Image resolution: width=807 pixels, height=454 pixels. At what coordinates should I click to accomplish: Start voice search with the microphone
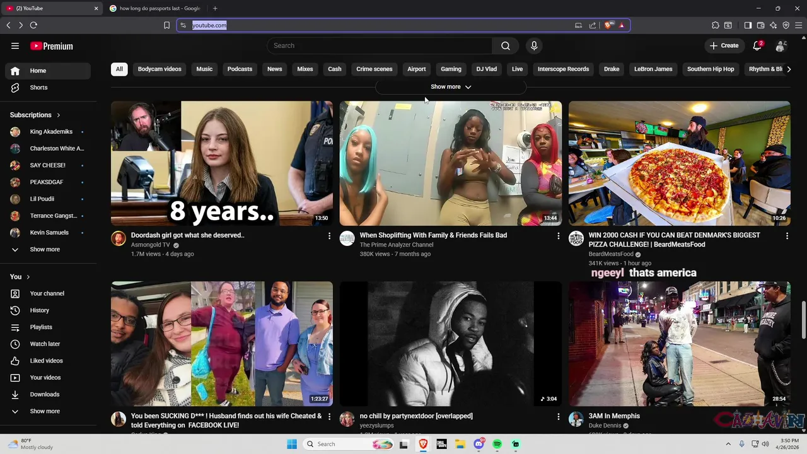point(534,45)
